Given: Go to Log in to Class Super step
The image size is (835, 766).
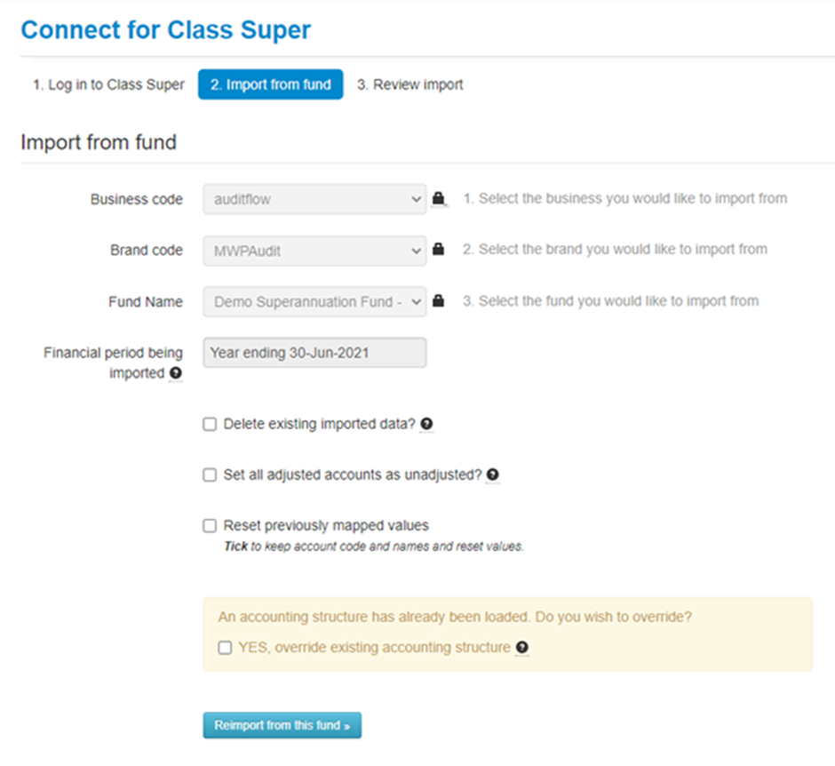Looking at the screenshot, I should [108, 85].
